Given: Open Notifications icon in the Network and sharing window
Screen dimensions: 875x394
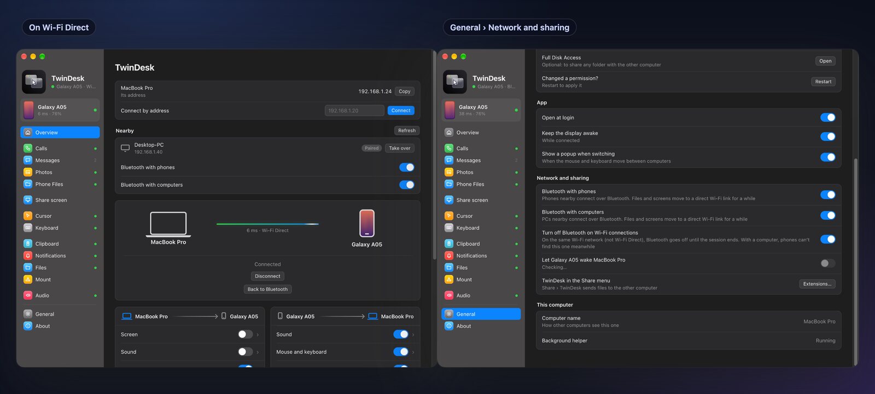Looking at the screenshot, I should (x=449, y=256).
